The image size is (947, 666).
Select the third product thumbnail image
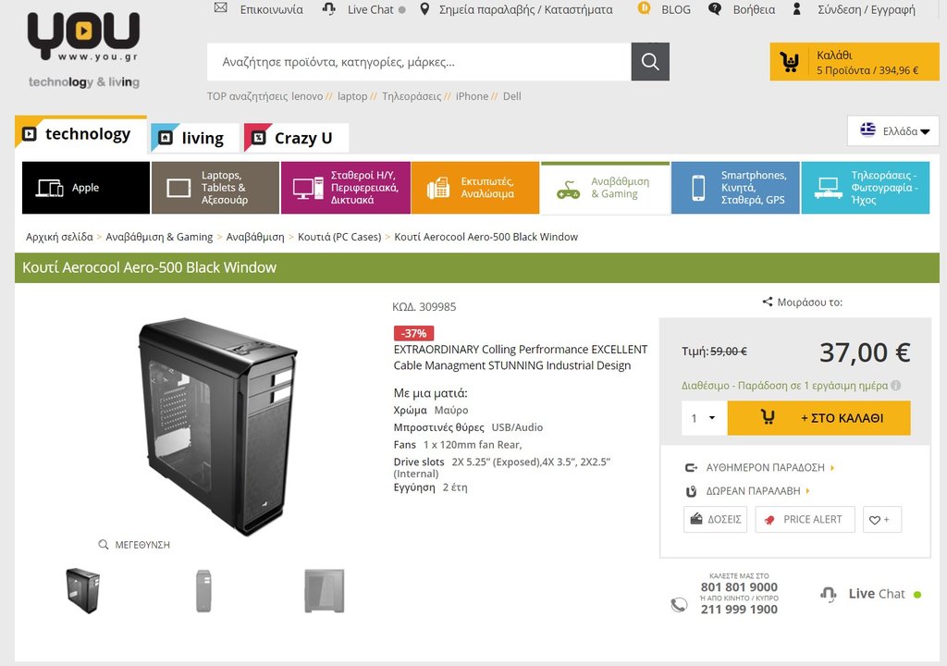coord(325,590)
